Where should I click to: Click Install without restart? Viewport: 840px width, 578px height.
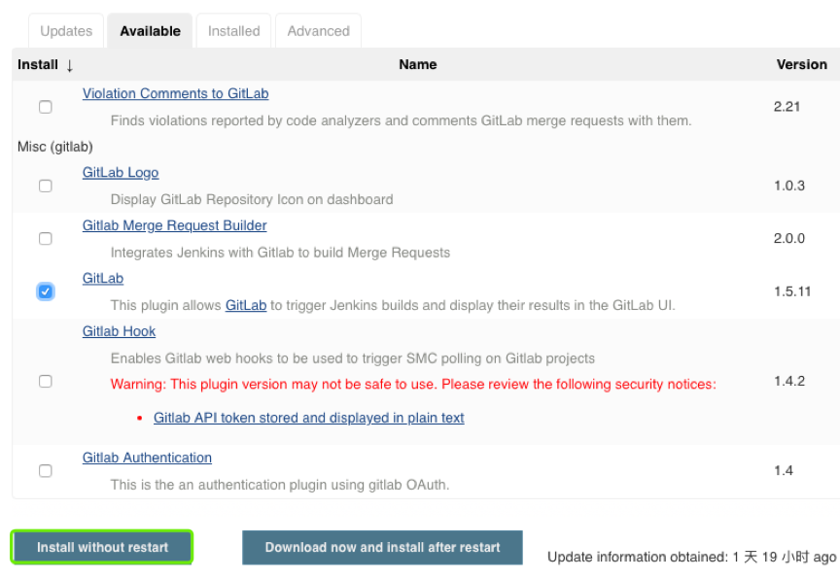point(102,547)
